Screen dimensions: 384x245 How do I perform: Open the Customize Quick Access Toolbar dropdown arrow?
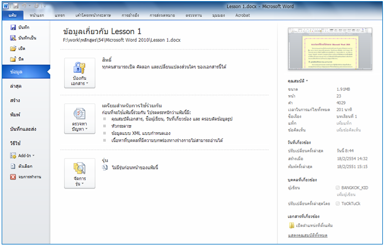pyautogui.click(x=44, y=6)
